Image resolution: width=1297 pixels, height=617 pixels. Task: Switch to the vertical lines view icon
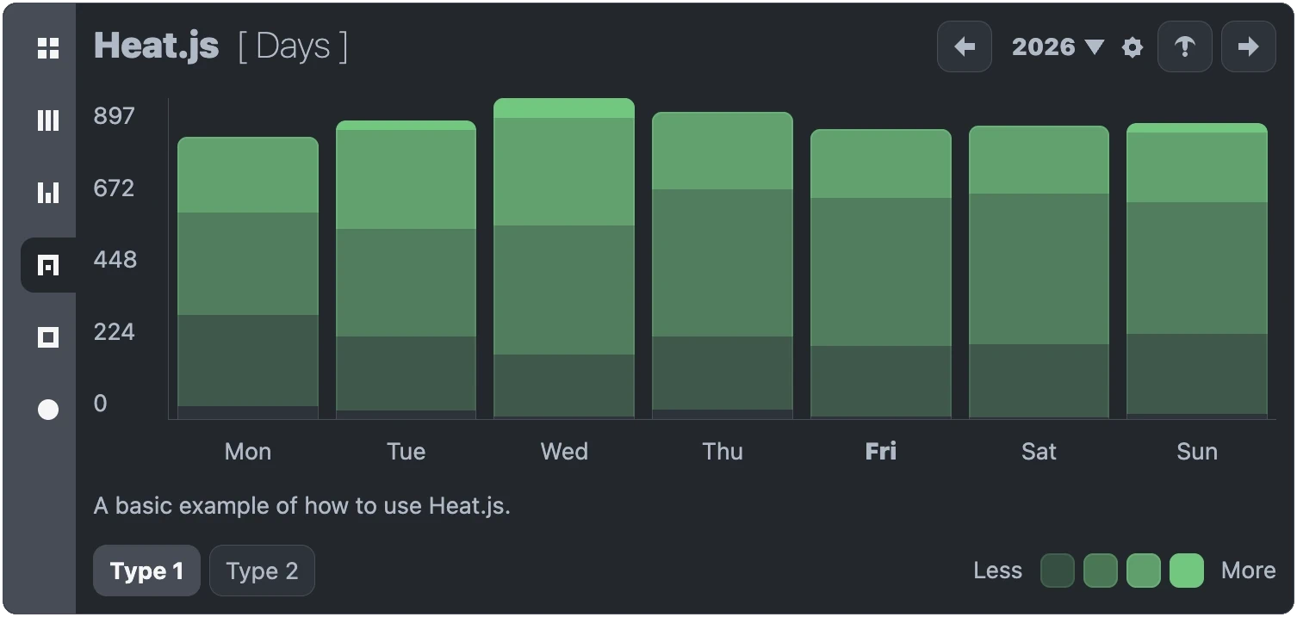point(48,120)
